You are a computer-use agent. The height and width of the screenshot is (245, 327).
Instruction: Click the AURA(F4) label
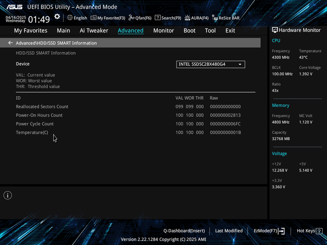click(200, 18)
